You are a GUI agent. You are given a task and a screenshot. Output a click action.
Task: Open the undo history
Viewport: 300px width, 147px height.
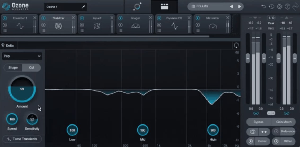(271, 7)
